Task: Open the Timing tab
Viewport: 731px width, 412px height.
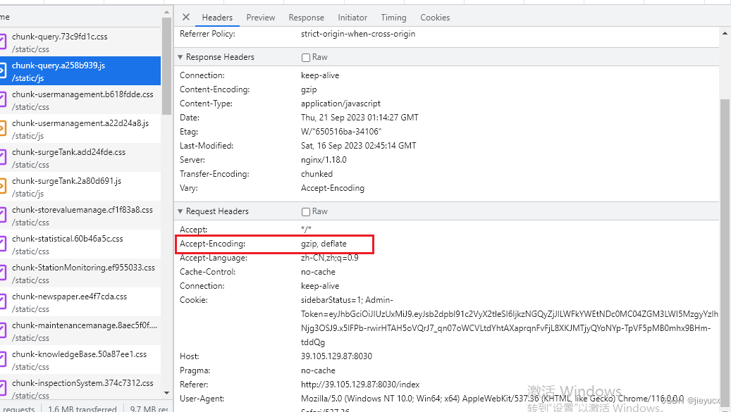Action: click(x=393, y=18)
